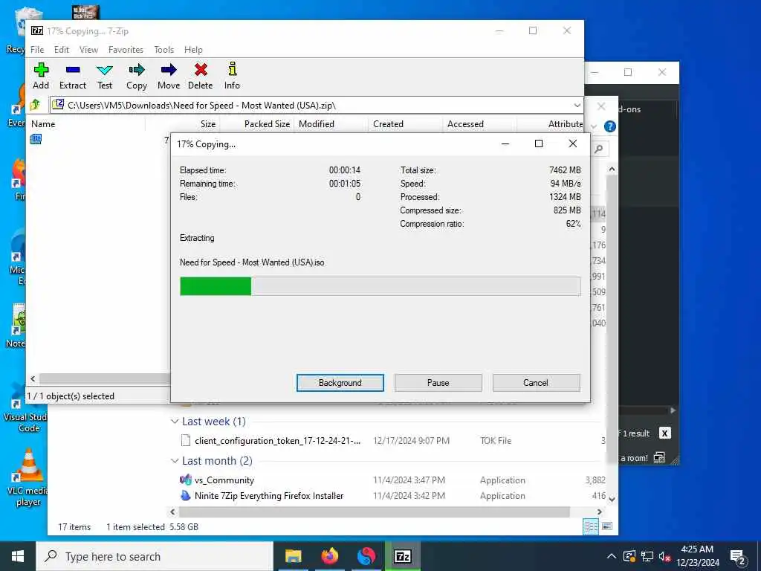Open File Explorer from the taskbar
This screenshot has width=761, height=571.
click(x=293, y=556)
